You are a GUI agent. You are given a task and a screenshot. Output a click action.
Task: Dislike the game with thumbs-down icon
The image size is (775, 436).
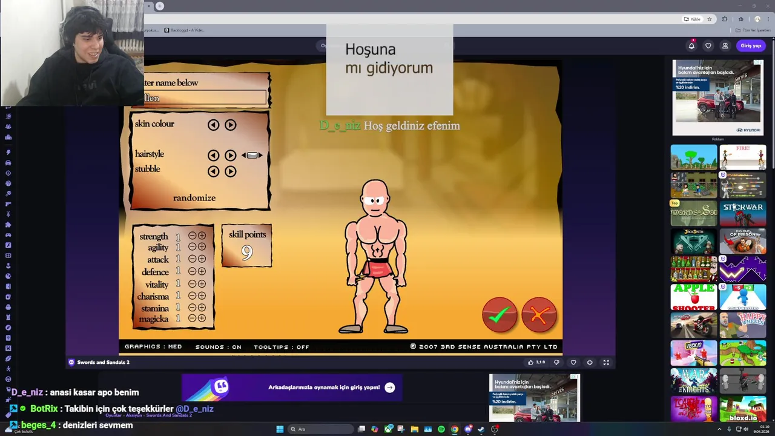click(556, 362)
